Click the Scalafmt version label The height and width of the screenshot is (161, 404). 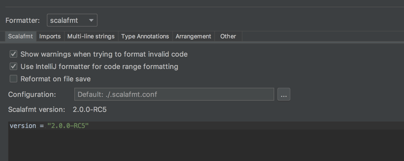(x=36, y=110)
